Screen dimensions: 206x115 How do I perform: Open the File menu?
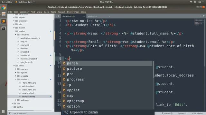coord(10,12)
